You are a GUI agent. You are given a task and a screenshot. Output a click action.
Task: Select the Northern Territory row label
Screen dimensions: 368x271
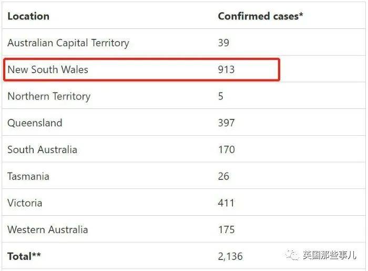point(49,96)
